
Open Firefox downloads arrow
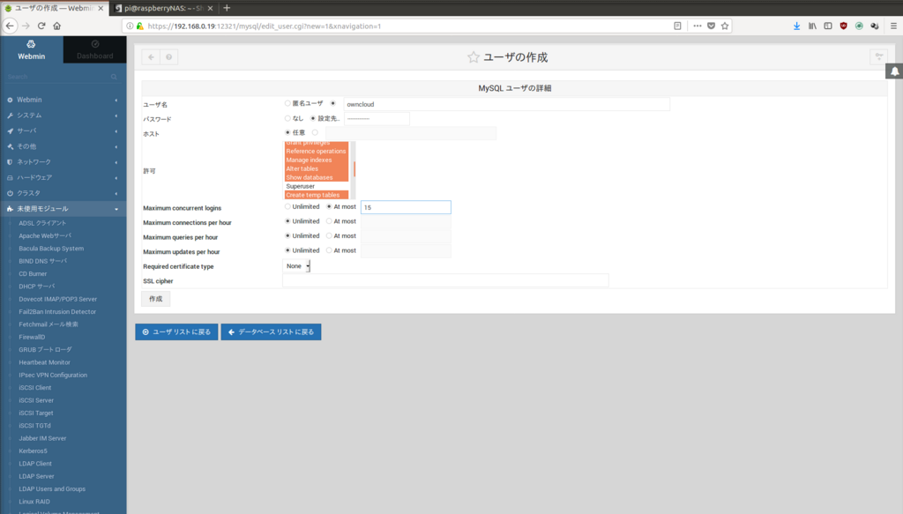coord(796,26)
